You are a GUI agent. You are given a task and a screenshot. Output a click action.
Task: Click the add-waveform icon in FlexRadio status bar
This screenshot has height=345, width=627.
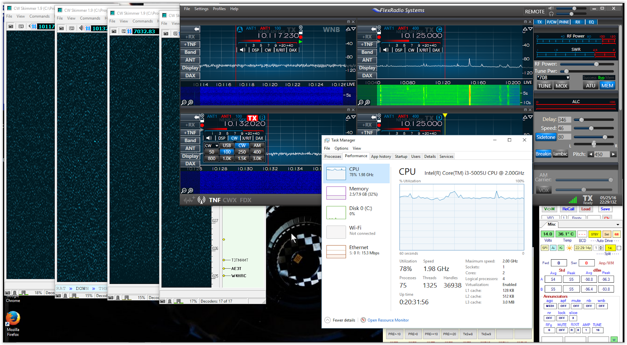pyautogui.click(x=188, y=200)
